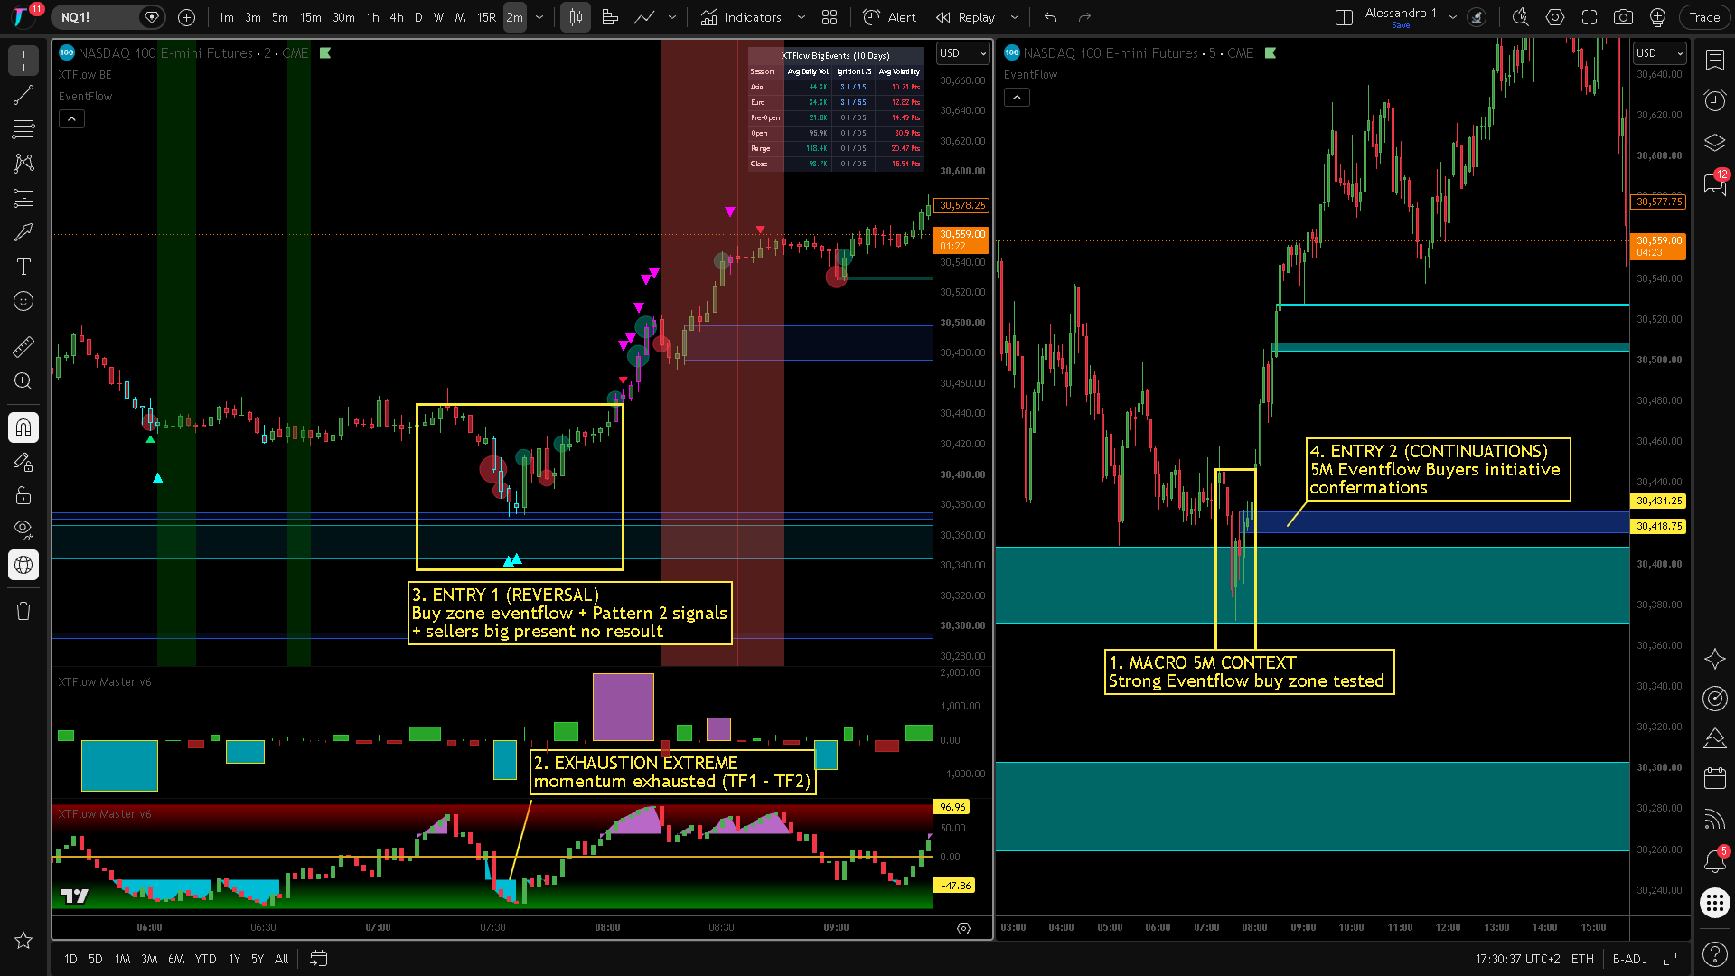Collapse the indicator legend on left chart
This screenshot has width=1735, height=976.
pos(72,118)
